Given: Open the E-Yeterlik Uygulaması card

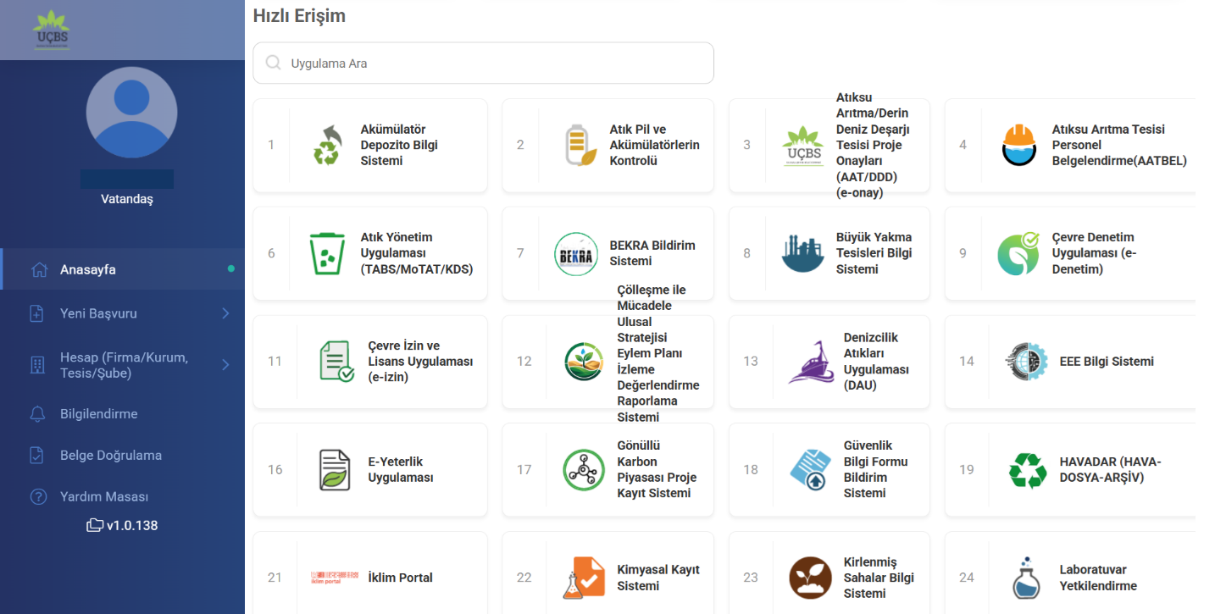Looking at the screenshot, I should 400,470.
